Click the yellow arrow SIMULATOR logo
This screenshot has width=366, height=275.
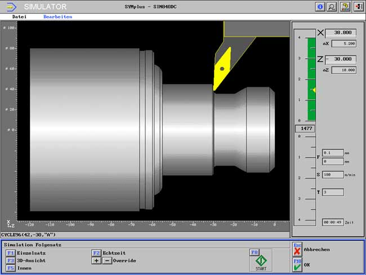coord(11,7)
